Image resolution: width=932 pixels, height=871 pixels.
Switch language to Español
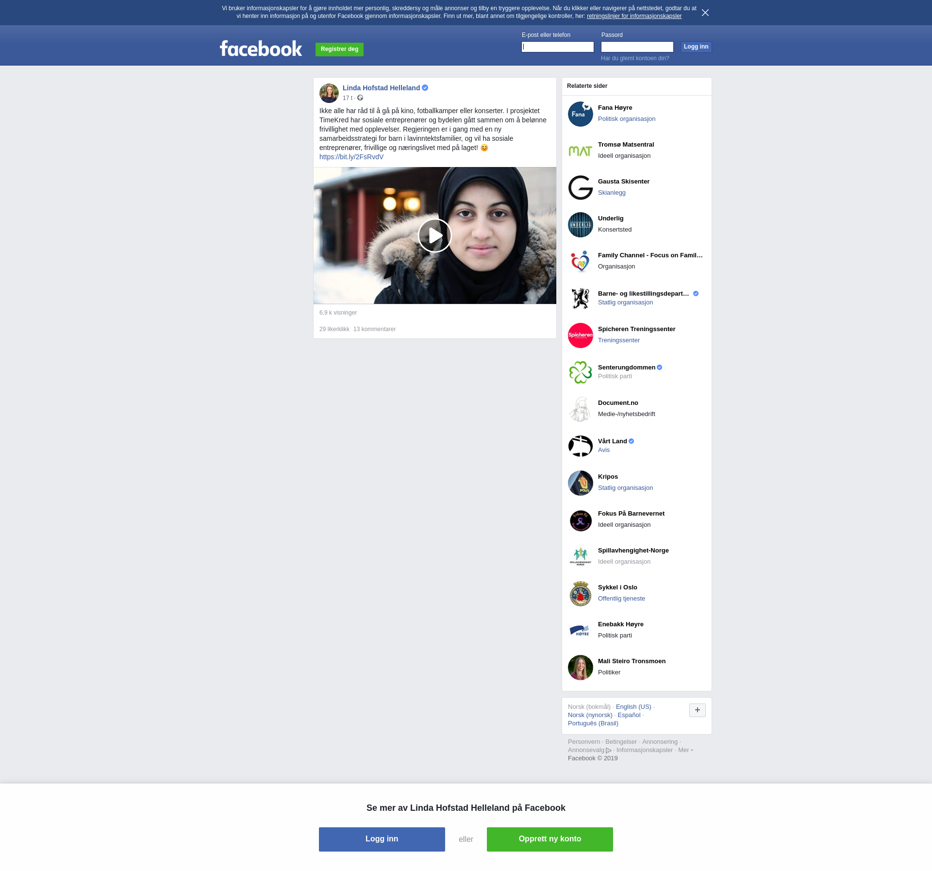(629, 715)
